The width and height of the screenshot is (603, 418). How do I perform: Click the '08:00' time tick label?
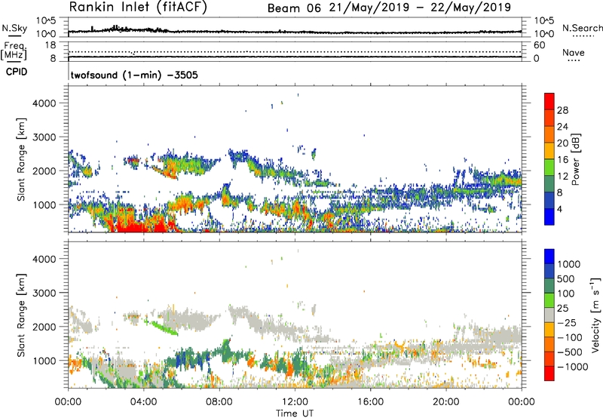(x=219, y=402)
